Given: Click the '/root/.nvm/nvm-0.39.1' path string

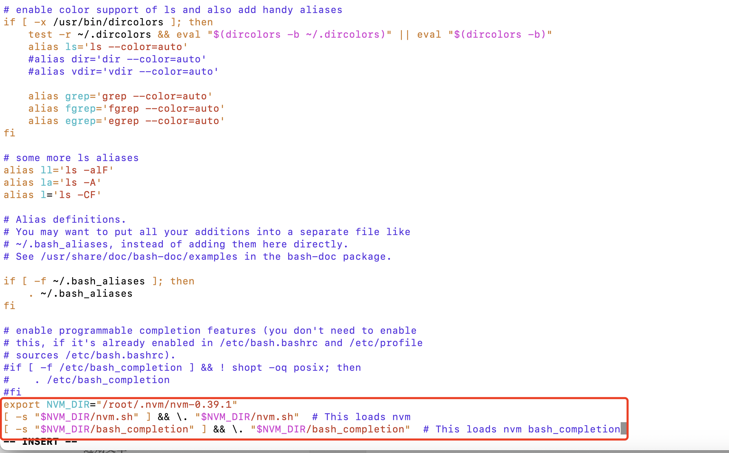Looking at the screenshot, I should click(167, 405).
